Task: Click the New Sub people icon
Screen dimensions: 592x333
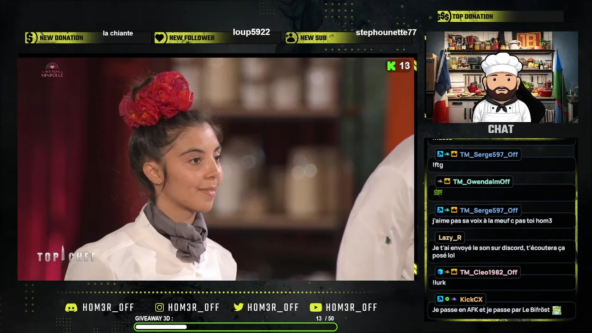Action: (x=291, y=38)
